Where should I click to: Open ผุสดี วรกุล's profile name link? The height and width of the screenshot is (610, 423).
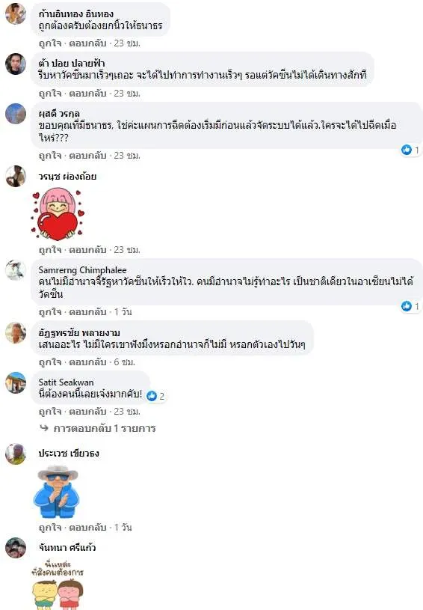coord(59,114)
